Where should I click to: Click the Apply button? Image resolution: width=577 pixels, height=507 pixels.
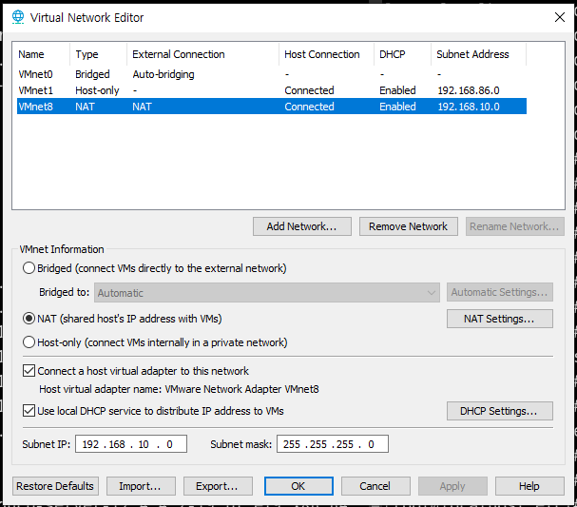(452, 486)
